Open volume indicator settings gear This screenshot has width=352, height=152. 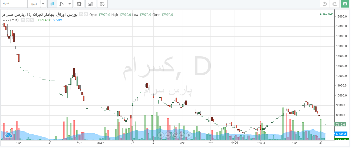coord(27,20)
